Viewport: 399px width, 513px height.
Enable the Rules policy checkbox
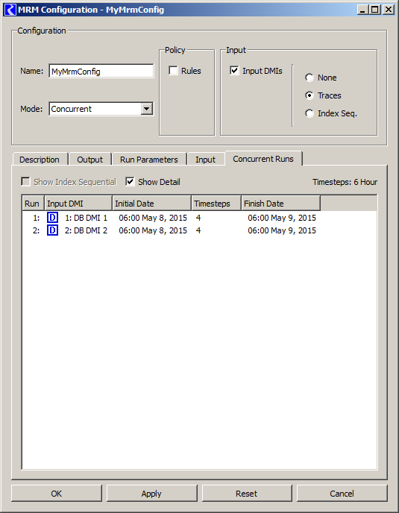pyautogui.click(x=174, y=71)
